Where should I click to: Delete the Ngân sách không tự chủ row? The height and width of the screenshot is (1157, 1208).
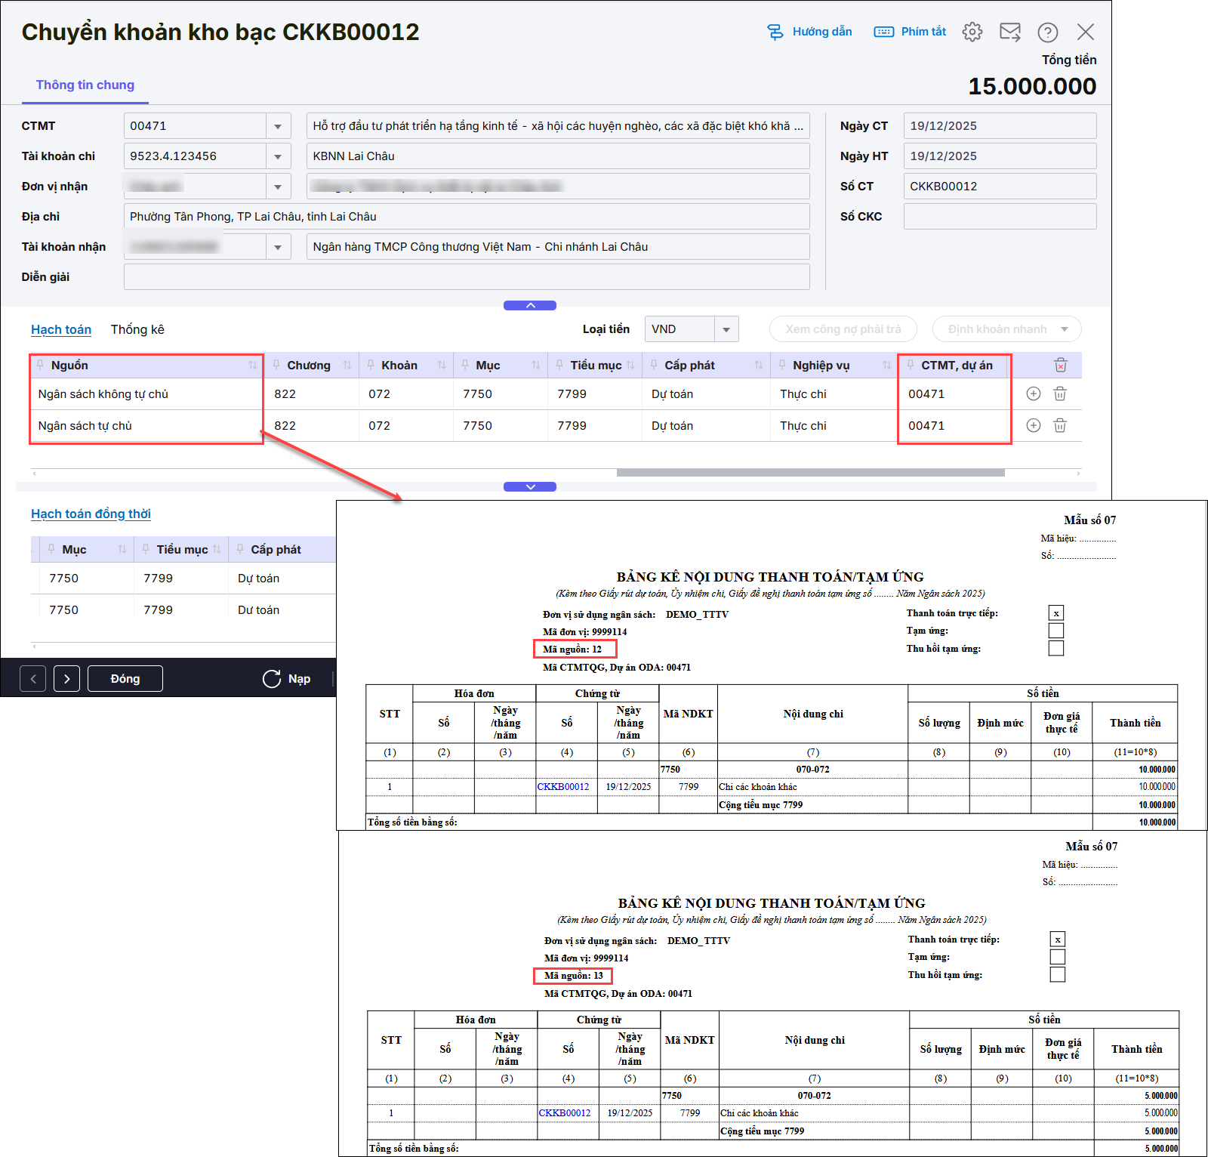pos(1060,394)
